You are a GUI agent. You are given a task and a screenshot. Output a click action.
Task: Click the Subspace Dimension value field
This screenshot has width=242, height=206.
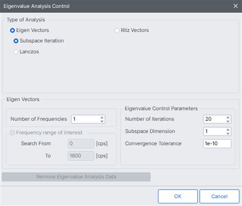click(x=217, y=131)
